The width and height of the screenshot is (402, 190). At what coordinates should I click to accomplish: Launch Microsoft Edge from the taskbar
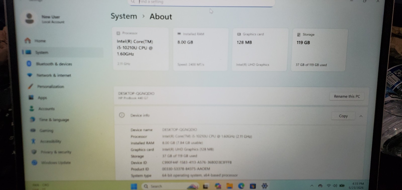[241, 186]
